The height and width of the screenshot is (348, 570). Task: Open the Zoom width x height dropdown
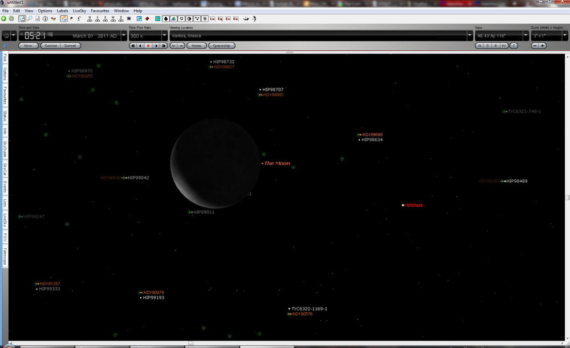click(564, 35)
